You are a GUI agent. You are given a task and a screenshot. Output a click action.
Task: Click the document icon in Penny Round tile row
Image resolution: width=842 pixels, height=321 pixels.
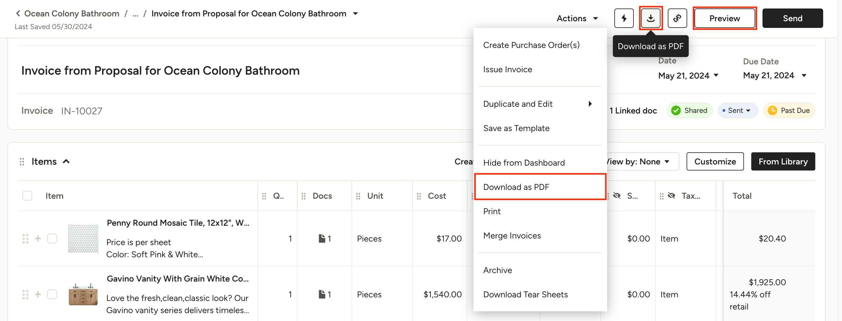(322, 238)
